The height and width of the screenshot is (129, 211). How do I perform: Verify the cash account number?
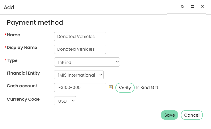(x=125, y=88)
